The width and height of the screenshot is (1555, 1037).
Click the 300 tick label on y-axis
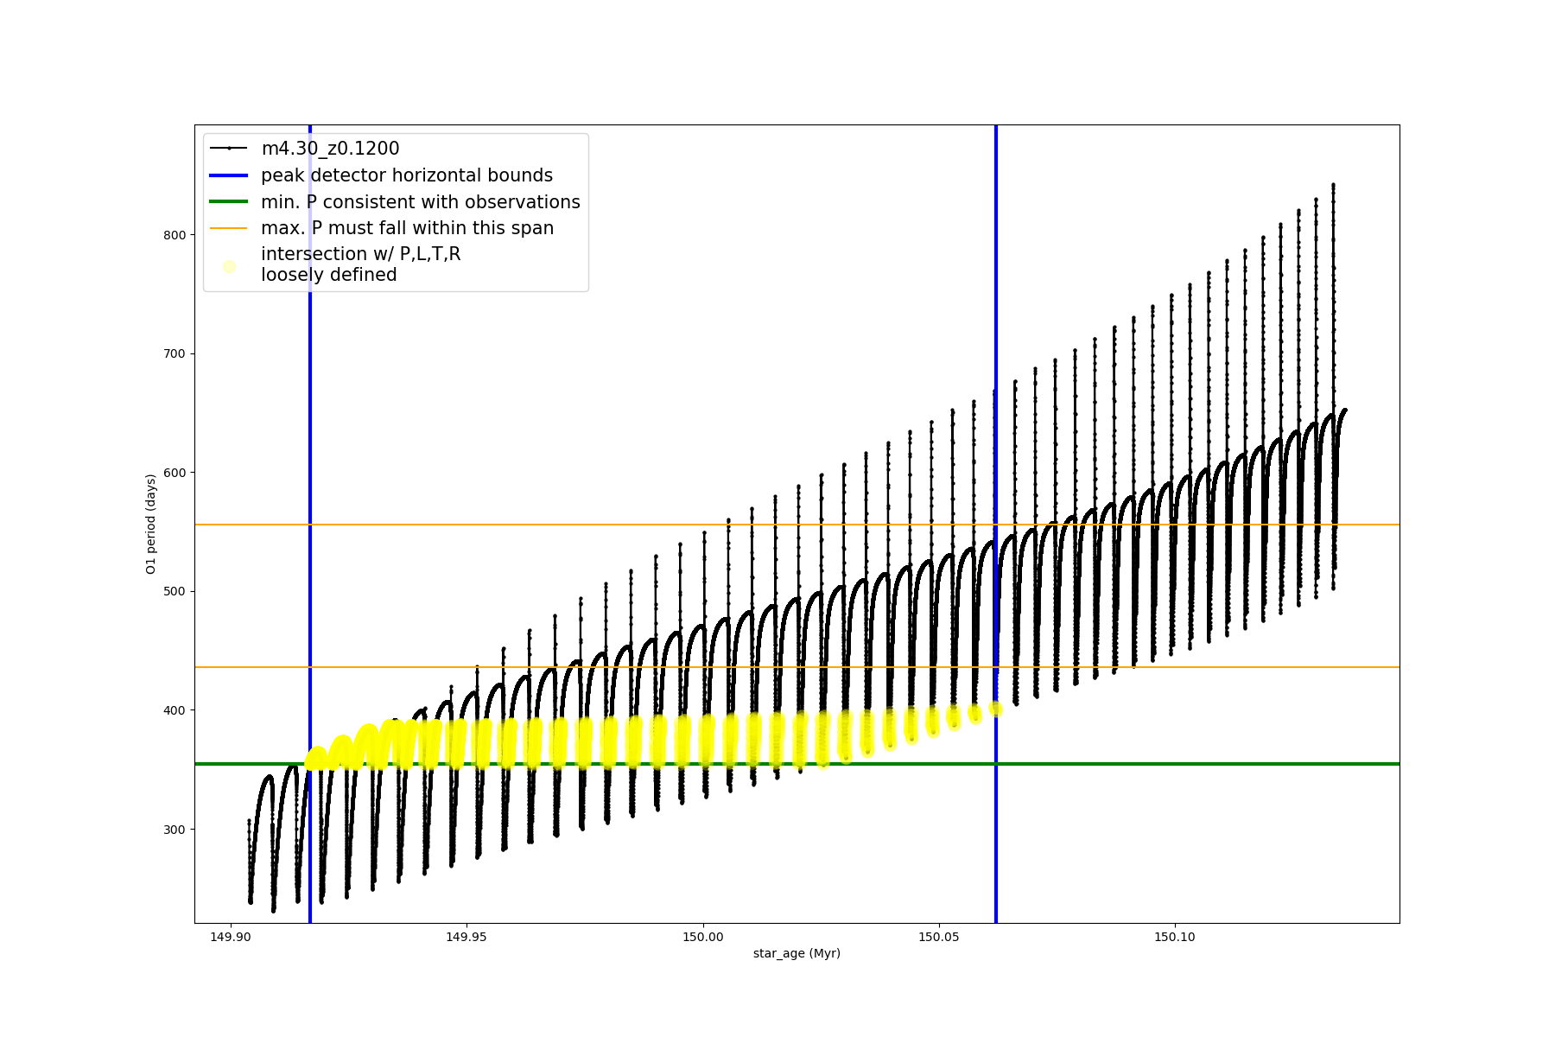pos(175,830)
